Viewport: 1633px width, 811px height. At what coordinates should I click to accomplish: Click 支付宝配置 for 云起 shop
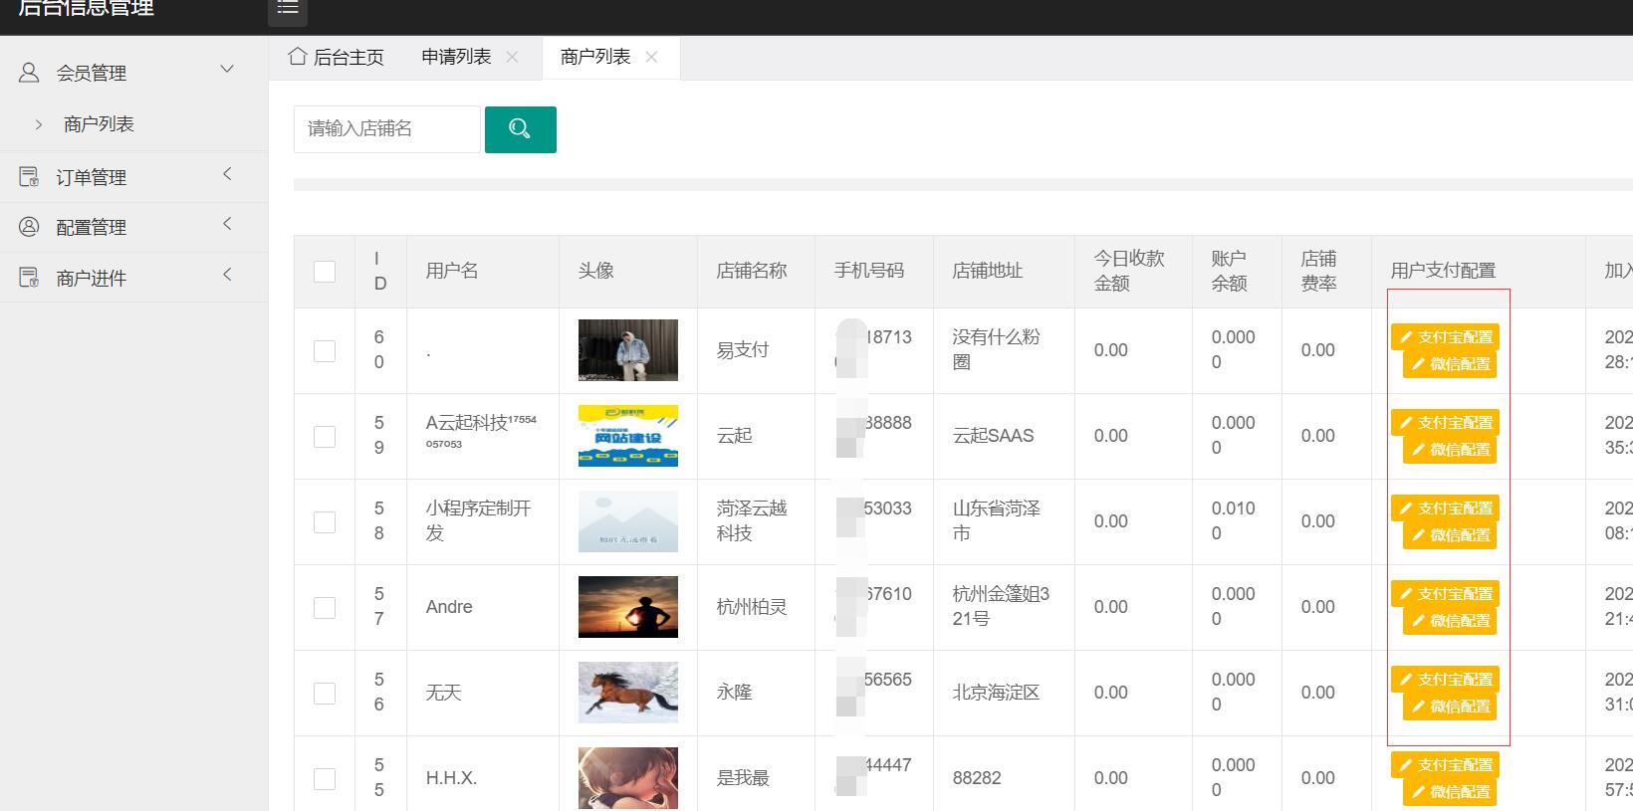(1445, 423)
